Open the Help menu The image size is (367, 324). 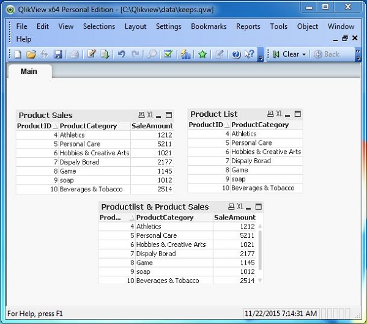coord(23,39)
